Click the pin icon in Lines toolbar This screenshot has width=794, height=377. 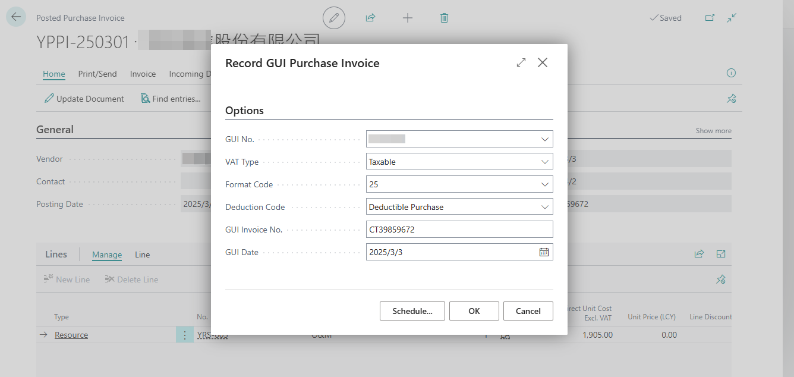pyautogui.click(x=721, y=279)
